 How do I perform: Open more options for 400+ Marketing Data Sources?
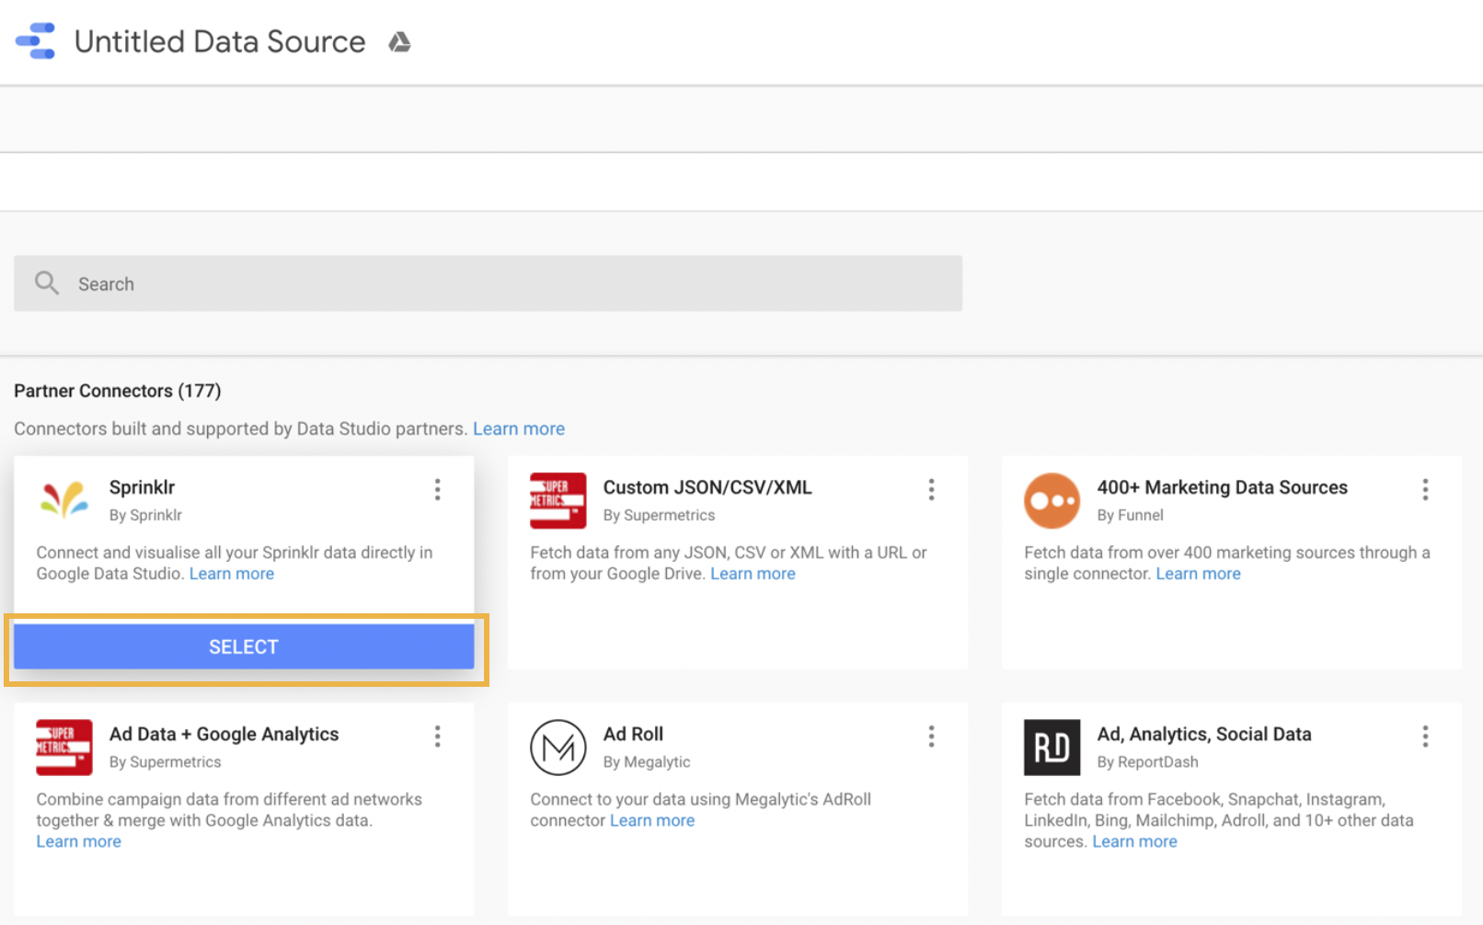pyautogui.click(x=1425, y=489)
